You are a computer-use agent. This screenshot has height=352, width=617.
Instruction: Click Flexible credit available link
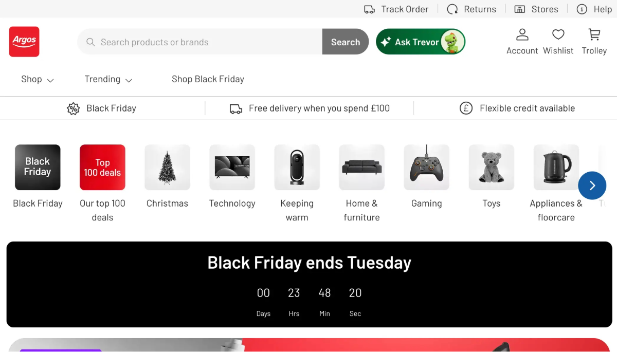coord(527,108)
